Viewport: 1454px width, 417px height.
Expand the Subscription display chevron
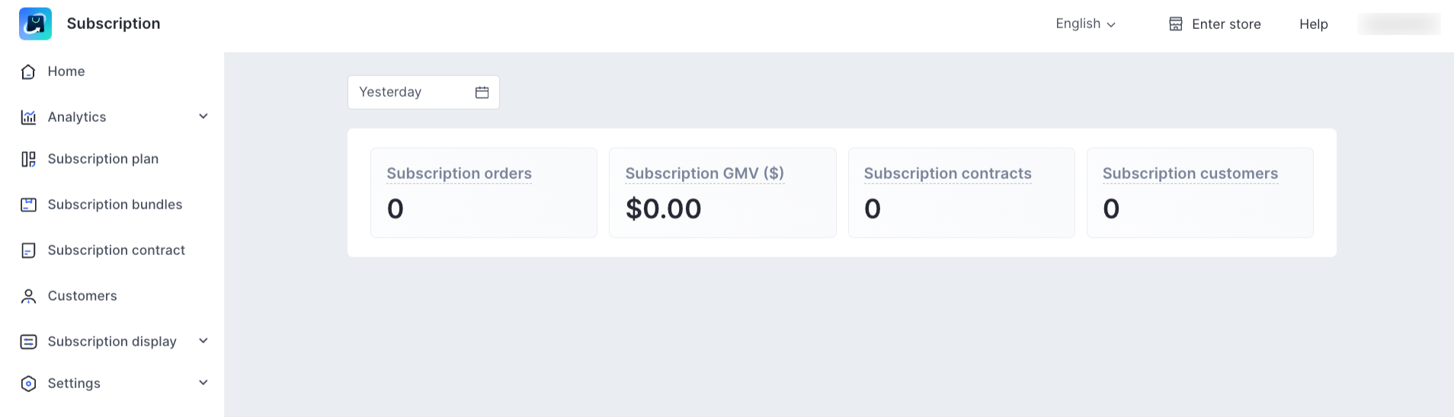point(203,341)
